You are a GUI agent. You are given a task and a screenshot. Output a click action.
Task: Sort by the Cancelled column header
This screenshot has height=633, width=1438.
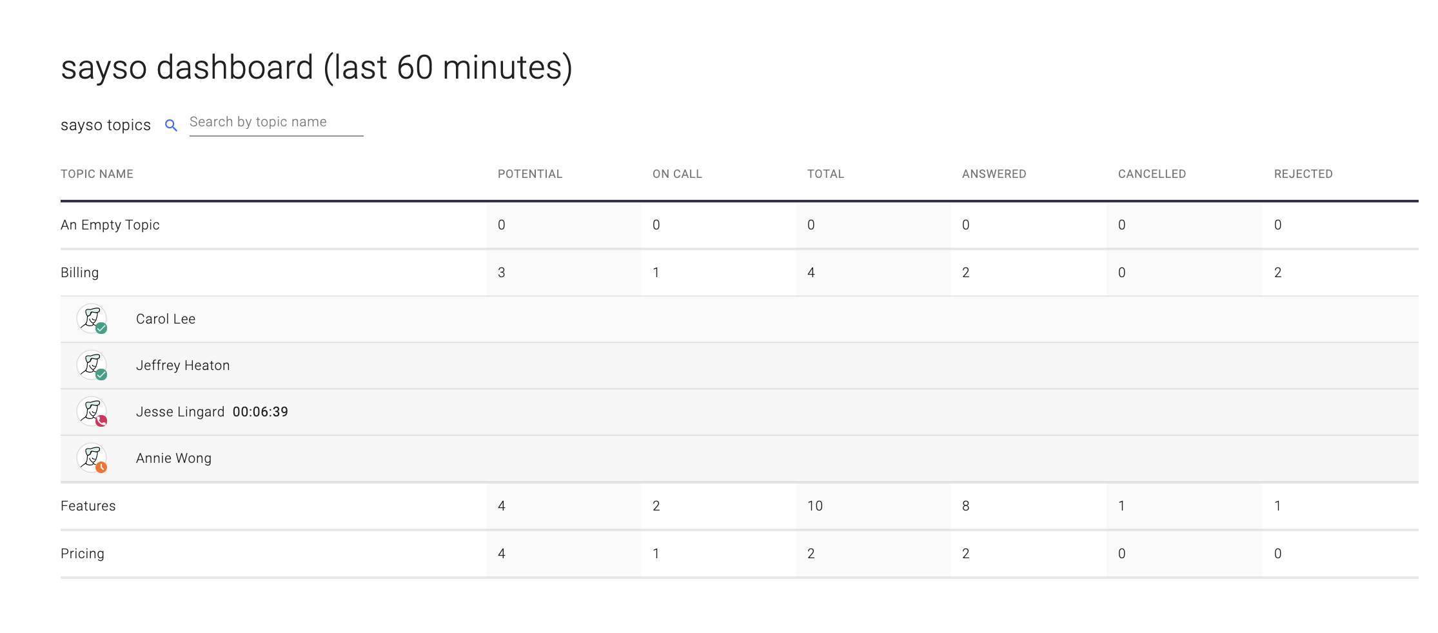1152,174
